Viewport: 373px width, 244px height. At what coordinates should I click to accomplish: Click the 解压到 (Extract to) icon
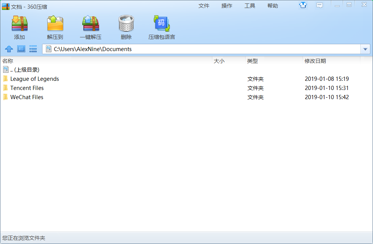pos(55,23)
